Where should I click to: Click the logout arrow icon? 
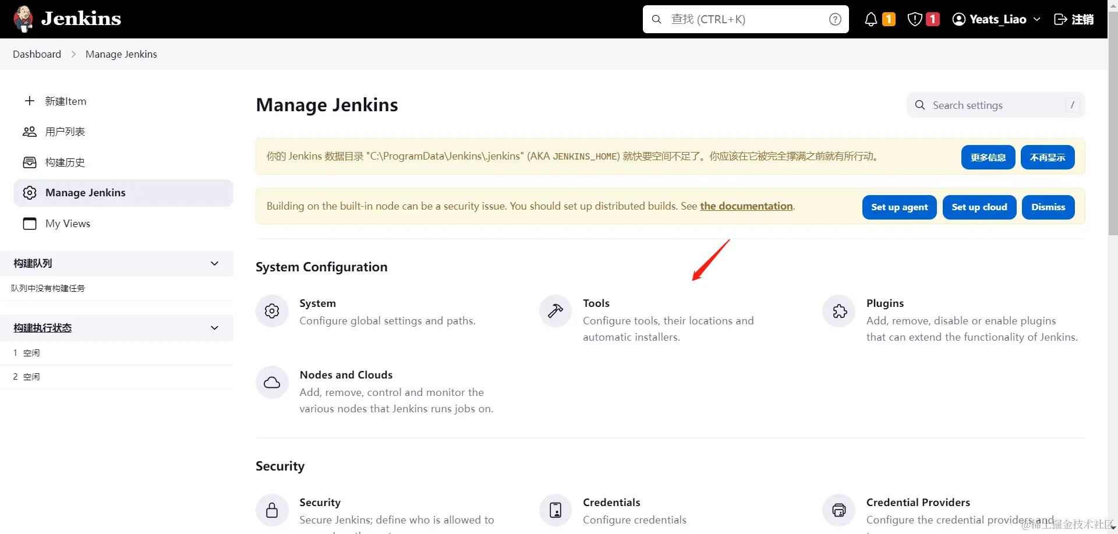(x=1060, y=19)
